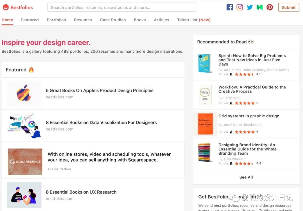Open the Sprint book title link
The height and width of the screenshot is (211, 303).
click(252, 60)
